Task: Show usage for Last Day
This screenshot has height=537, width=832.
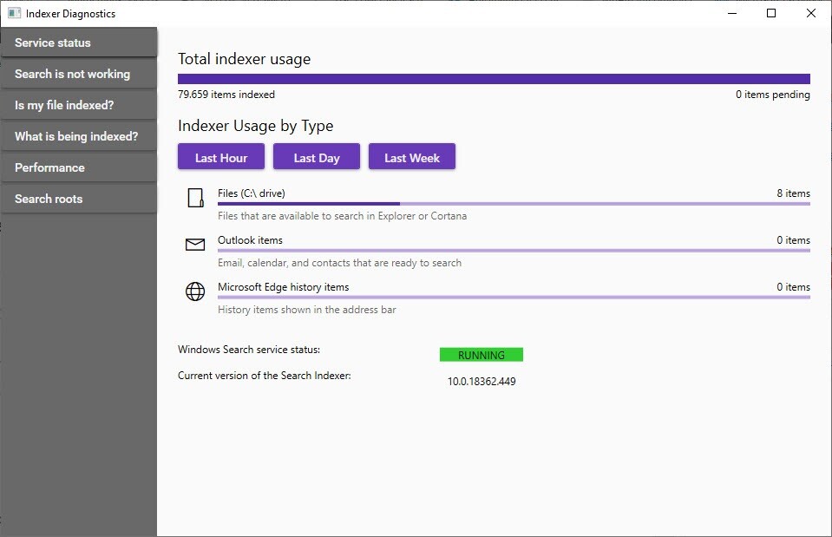Action: [x=317, y=157]
